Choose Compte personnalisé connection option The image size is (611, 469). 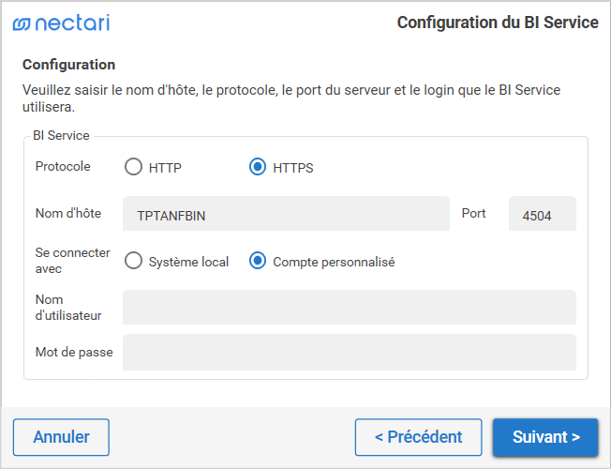pos(258,262)
